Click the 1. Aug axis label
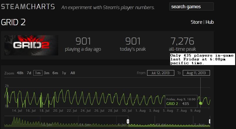 140,111
